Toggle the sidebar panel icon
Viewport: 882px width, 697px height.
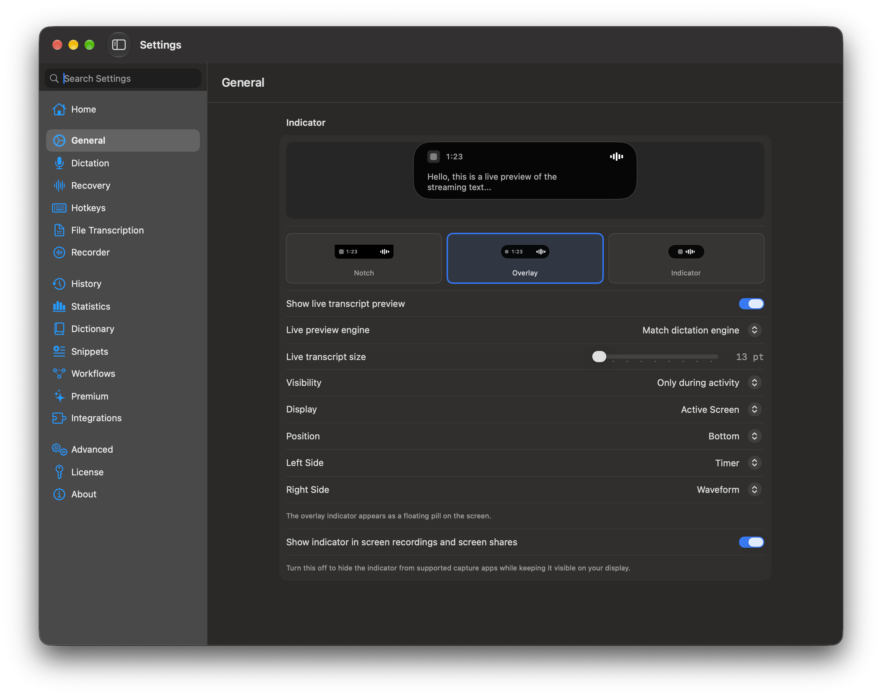119,44
